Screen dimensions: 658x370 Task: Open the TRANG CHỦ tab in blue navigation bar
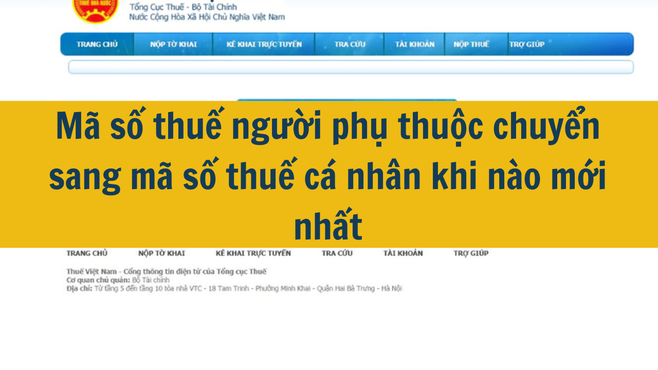pos(97,44)
